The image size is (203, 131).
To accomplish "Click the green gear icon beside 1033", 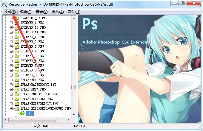I will [22, 113].
